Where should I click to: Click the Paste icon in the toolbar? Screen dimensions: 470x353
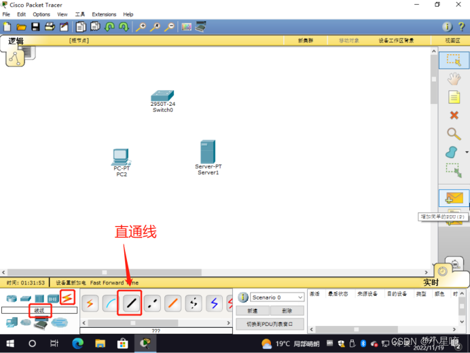(95, 26)
